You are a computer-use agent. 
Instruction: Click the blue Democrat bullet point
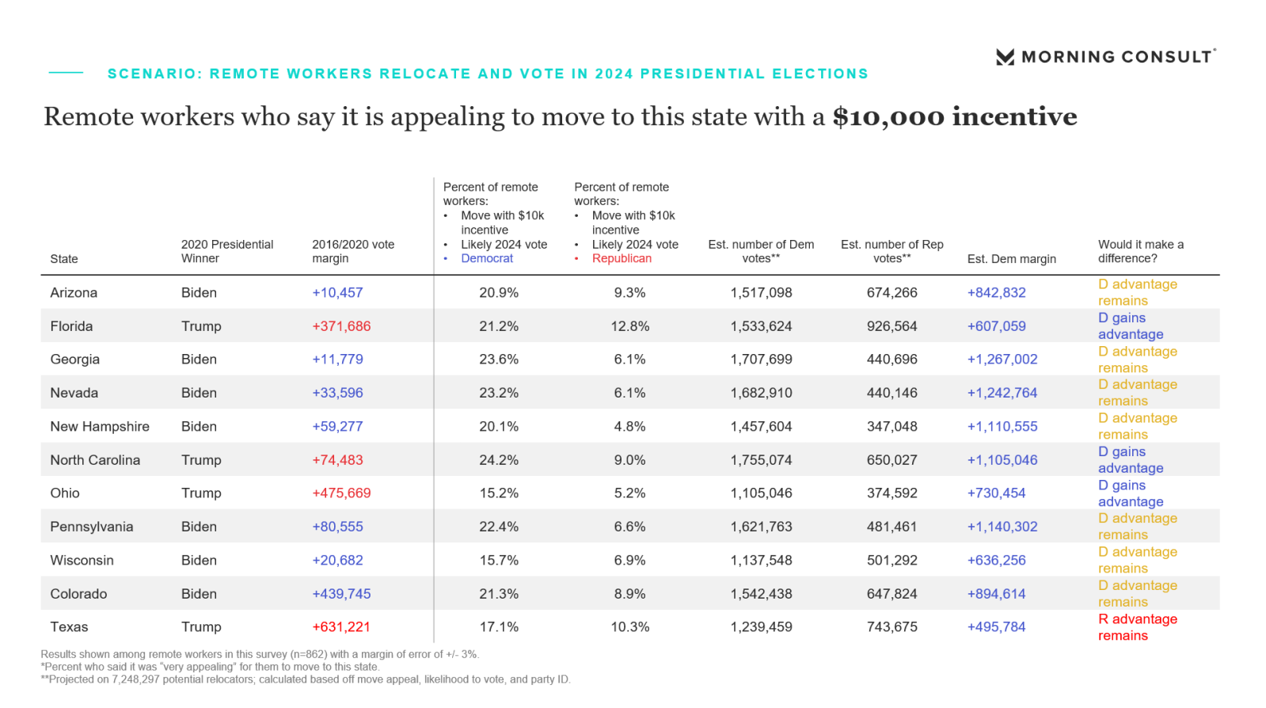[445, 259]
